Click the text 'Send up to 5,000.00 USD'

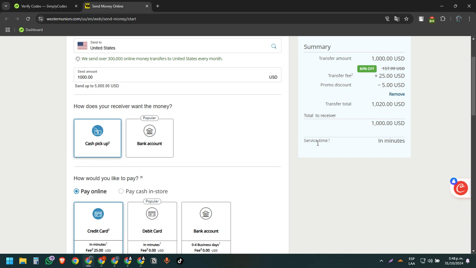tap(97, 86)
